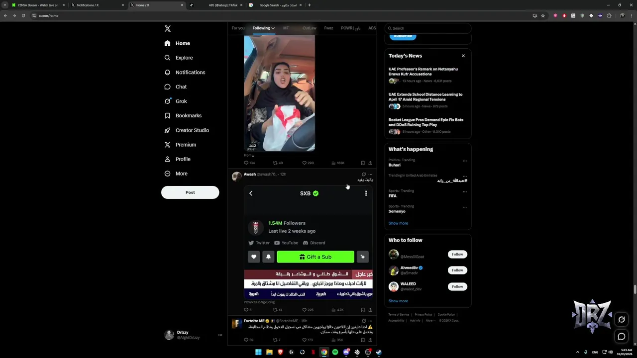The width and height of the screenshot is (637, 358).
Task: Show more under Who to follow
Action: (398, 301)
